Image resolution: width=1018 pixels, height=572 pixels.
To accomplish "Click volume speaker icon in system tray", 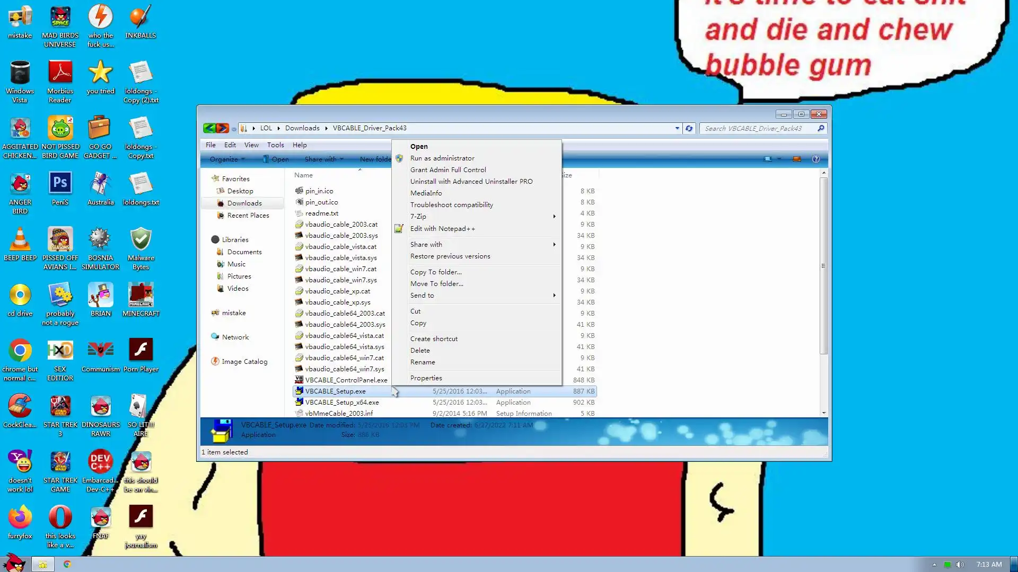I will (960, 565).
